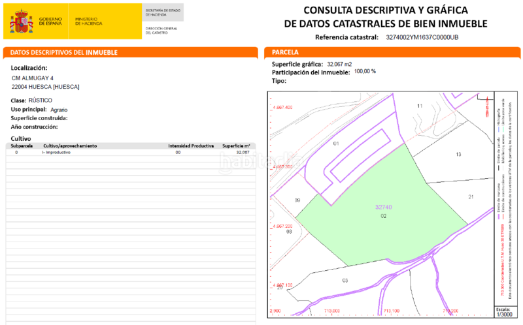Select the I- Improductivo cultivation table row
523x325 pixels.
coord(130,152)
